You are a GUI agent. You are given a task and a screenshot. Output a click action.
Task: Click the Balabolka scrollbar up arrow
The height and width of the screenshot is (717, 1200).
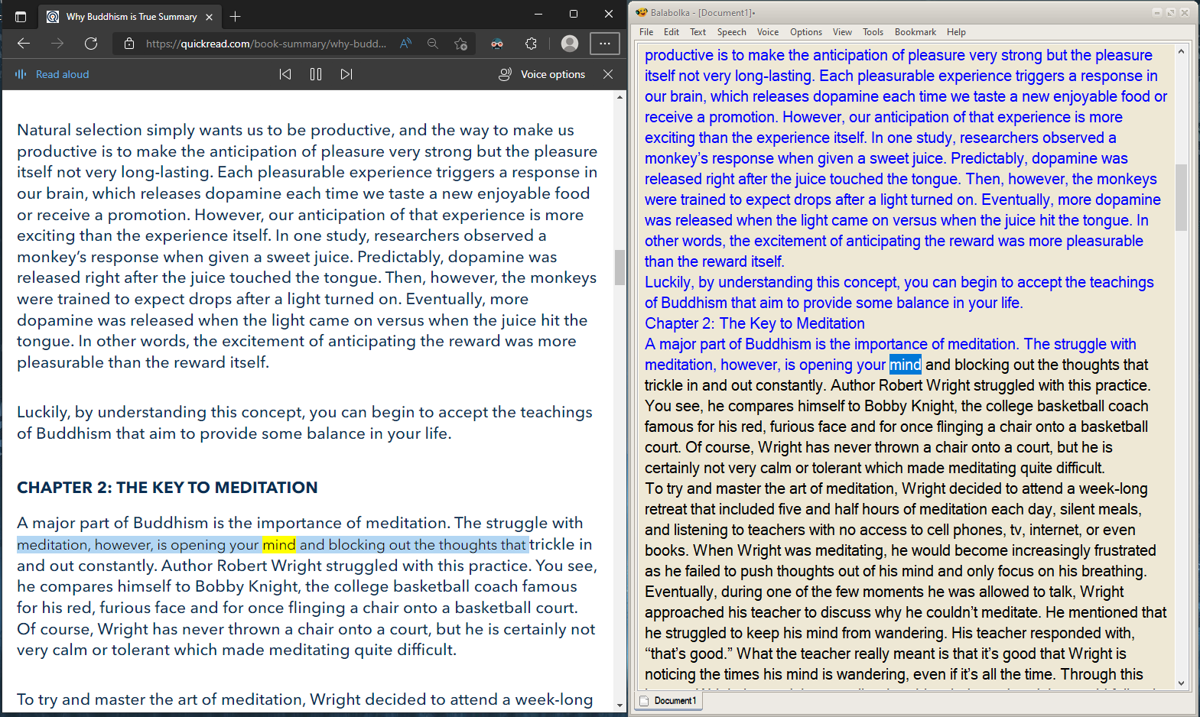[x=1181, y=52]
